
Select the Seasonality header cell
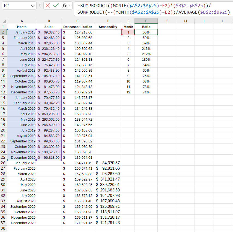point(108,27)
